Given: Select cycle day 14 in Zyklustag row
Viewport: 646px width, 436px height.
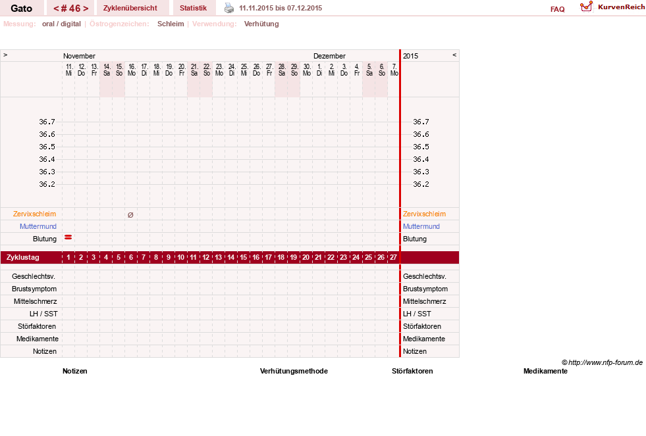Looking at the screenshot, I should (x=230, y=258).
